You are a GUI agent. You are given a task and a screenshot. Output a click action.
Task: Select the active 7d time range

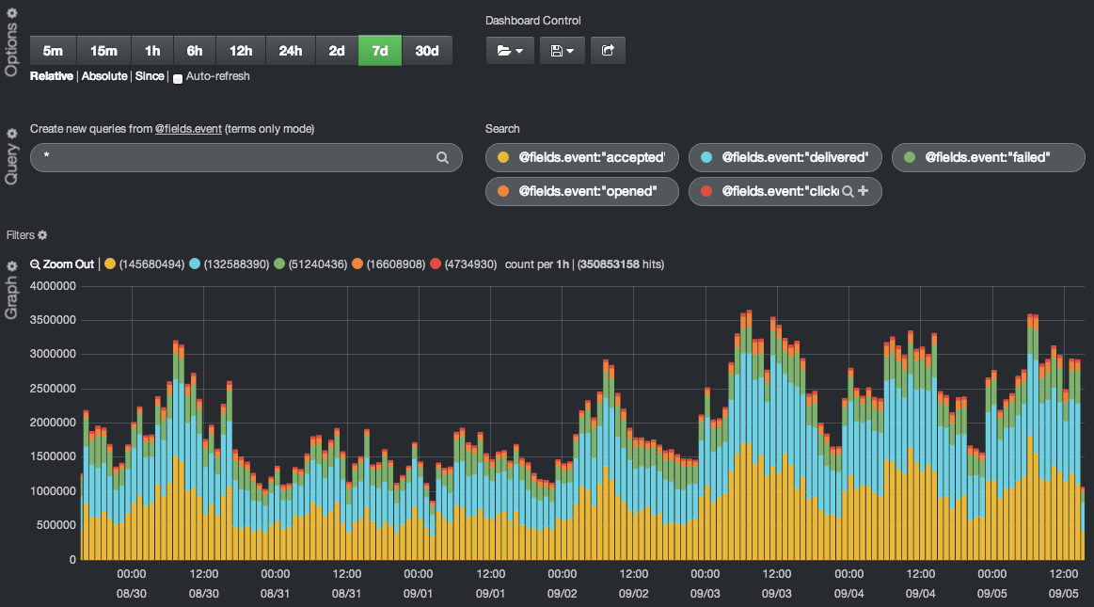[380, 50]
